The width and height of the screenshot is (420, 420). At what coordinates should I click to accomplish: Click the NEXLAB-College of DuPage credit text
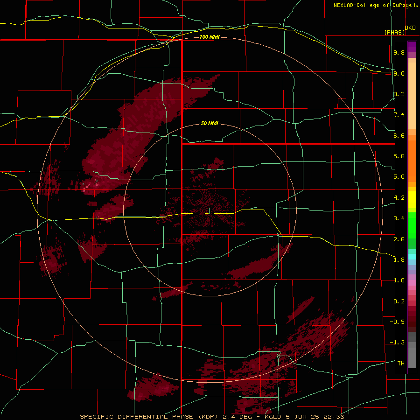pos(372,5)
